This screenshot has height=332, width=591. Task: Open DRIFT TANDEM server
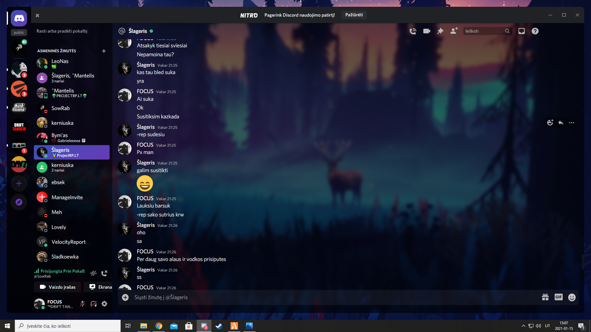click(x=19, y=127)
